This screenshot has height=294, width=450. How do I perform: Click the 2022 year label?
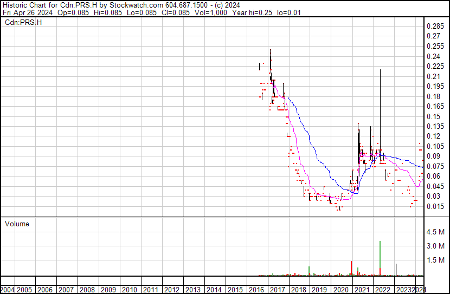point(383,290)
